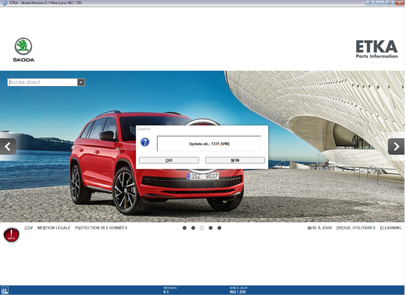This screenshot has height=295, width=405.
Task: Confirm the update with OUI
Action: coord(169,160)
